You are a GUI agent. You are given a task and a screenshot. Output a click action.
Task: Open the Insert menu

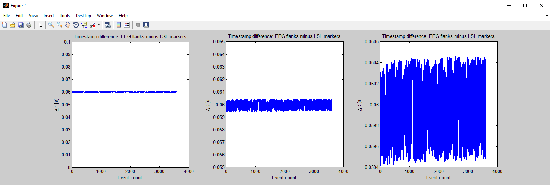pos(49,16)
